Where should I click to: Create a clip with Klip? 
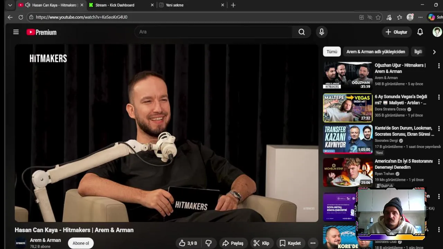pyautogui.click(x=261, y=243)
